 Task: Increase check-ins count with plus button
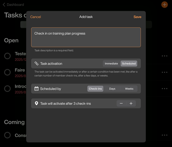(131, 103)
